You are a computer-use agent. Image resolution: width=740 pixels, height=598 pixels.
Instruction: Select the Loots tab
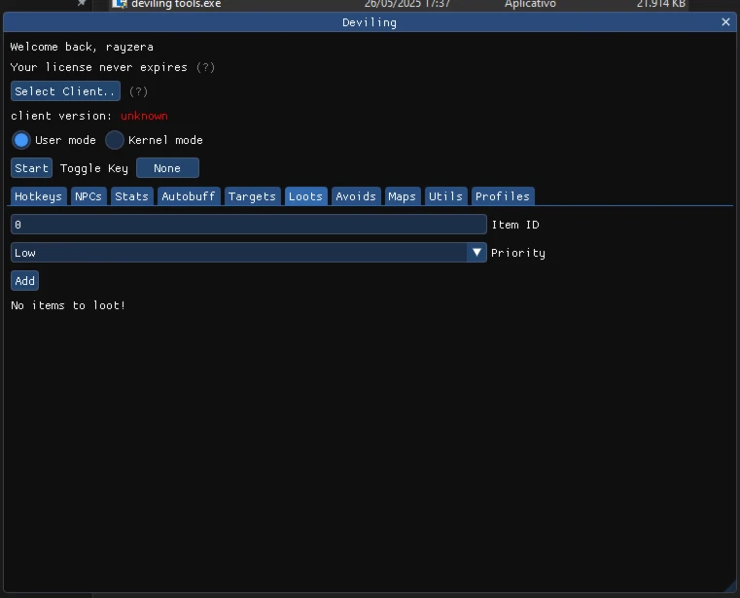coord(305,196)
